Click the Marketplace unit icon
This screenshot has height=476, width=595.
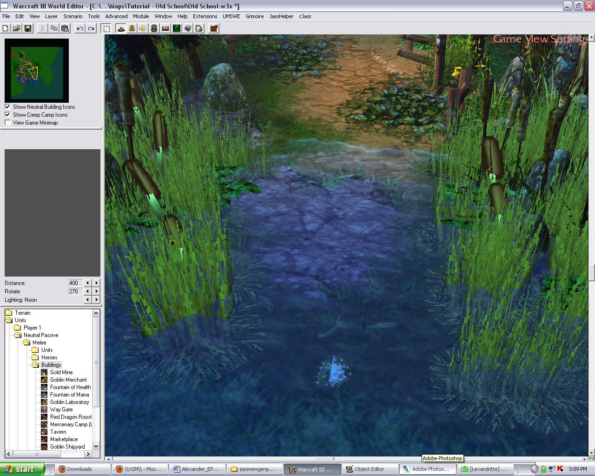pos(44,439)
